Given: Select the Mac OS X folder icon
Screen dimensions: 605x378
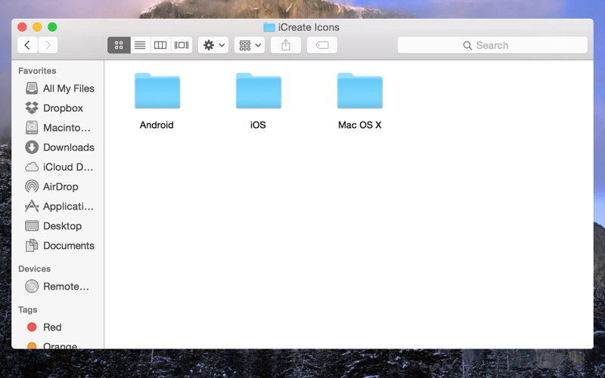Looking at the screenshot, I should (x=360, y=91).
